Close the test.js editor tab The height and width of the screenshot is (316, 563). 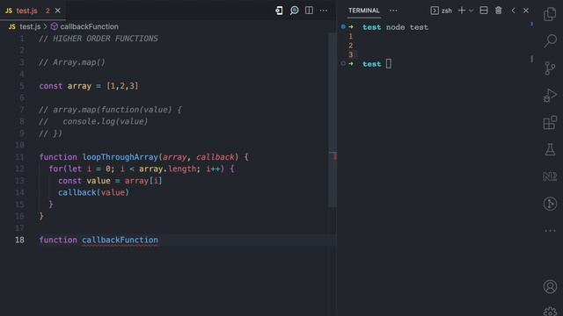click(x=57, y=11)
